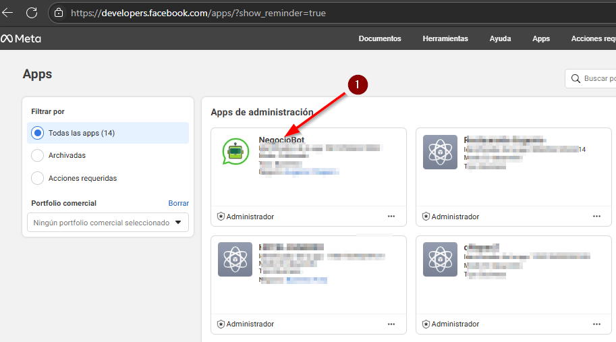Open Acciones requeridas in top navigation
This screenshot has height=342, width=616.
(593, 38)
